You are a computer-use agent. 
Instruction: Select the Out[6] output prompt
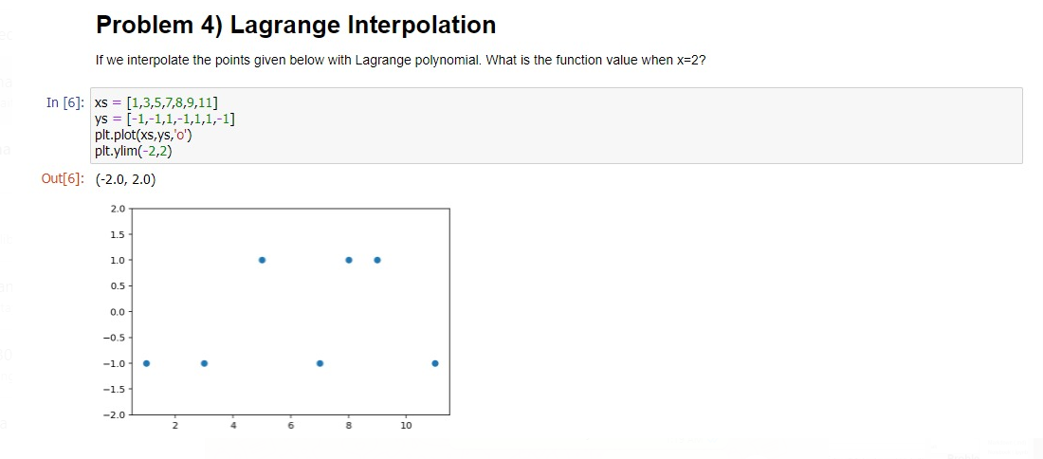coord(63,179)
